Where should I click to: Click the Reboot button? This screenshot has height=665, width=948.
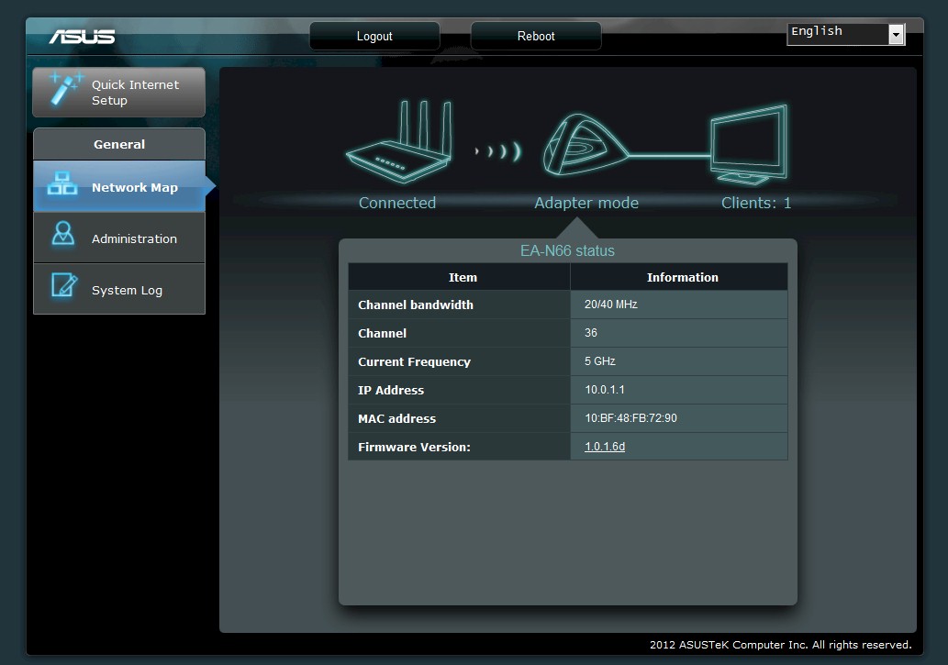coord(536,36)
